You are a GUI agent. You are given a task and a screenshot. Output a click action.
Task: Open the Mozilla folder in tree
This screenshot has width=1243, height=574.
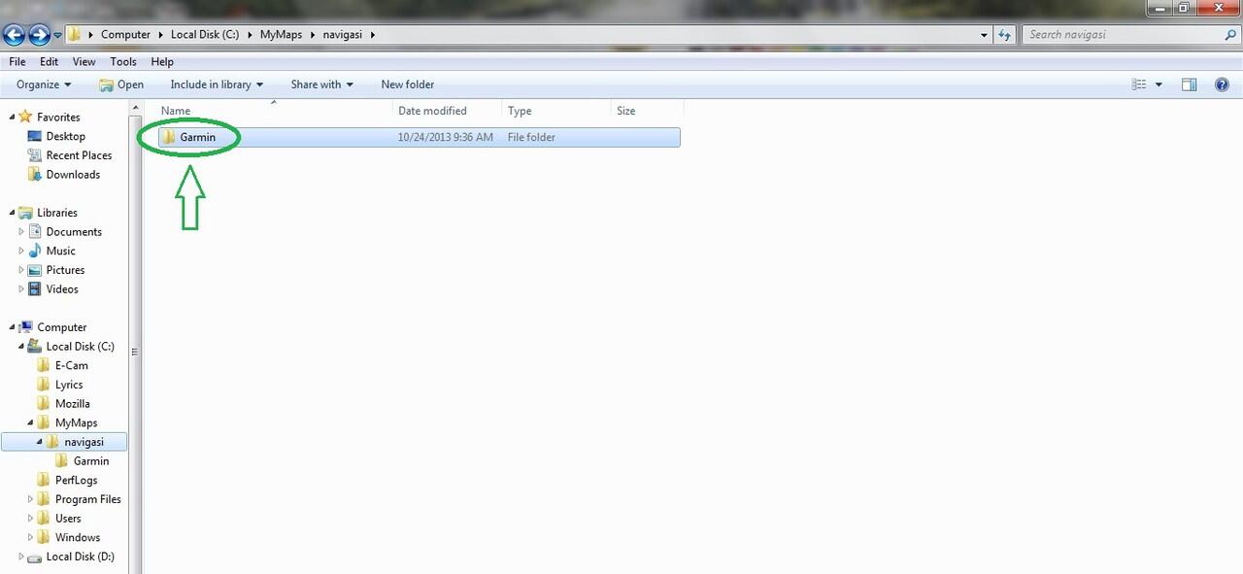tap(73, 404)
